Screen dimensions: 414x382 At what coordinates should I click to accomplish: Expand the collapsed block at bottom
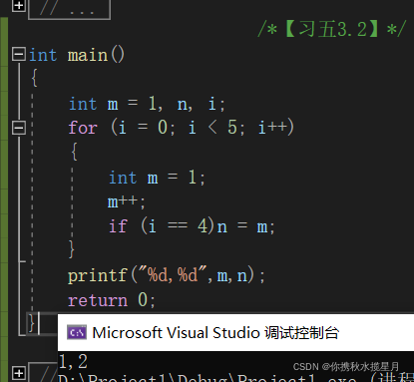click(19, 373)
